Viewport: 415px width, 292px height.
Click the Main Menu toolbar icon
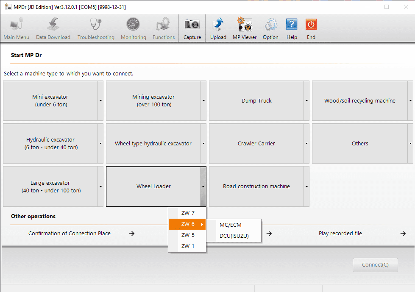(x=16, y=25)
